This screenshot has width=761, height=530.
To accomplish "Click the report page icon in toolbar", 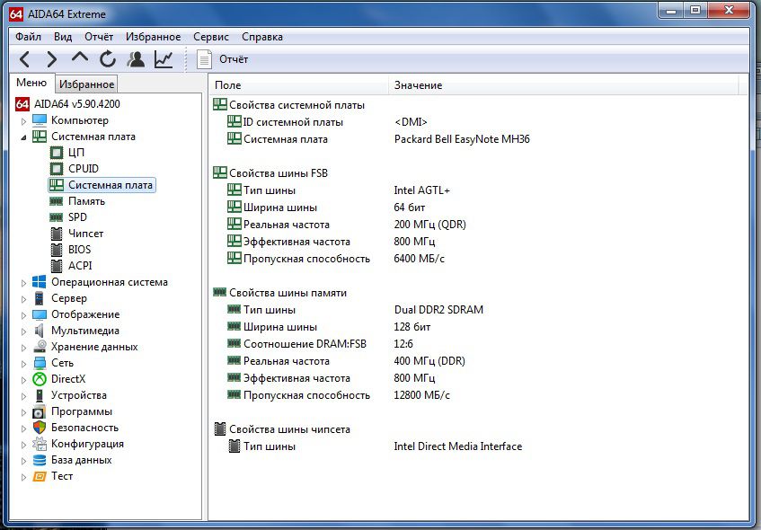I will (204, 59).
